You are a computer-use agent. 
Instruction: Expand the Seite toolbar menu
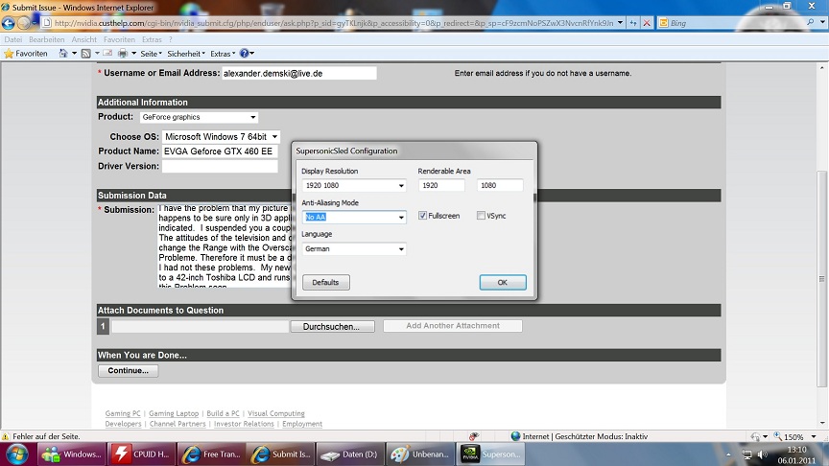click(x=152, y=54)
